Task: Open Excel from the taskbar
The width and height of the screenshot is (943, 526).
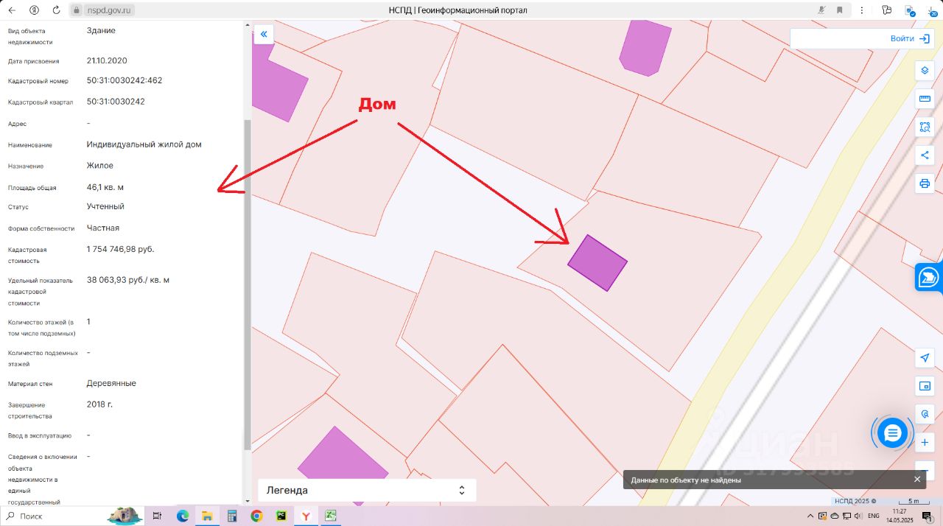Action: coord(332,516)
